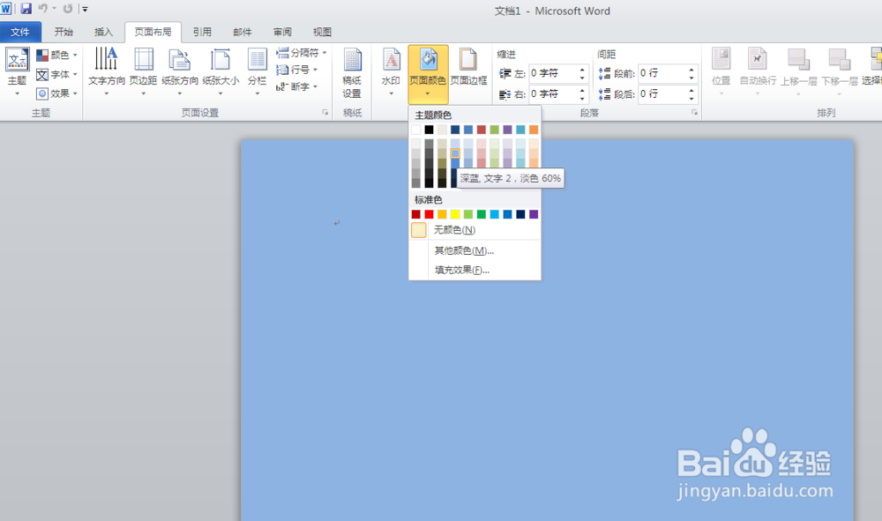Image resolution: width=882 pixels, height=521 pixels.
Task: Open the 断字 hyphenation dropdown
Action: tap(297, 86)
